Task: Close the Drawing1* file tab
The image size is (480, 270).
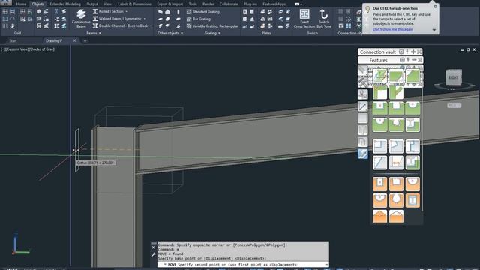Action: [74, 40]
